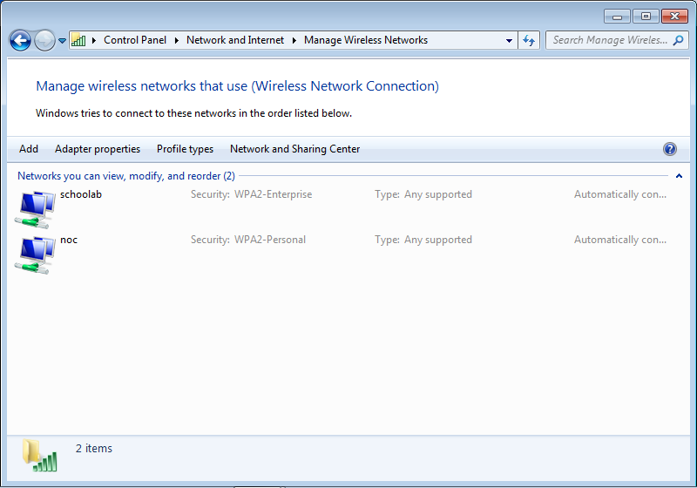Open Profile types

pos(185,149)
